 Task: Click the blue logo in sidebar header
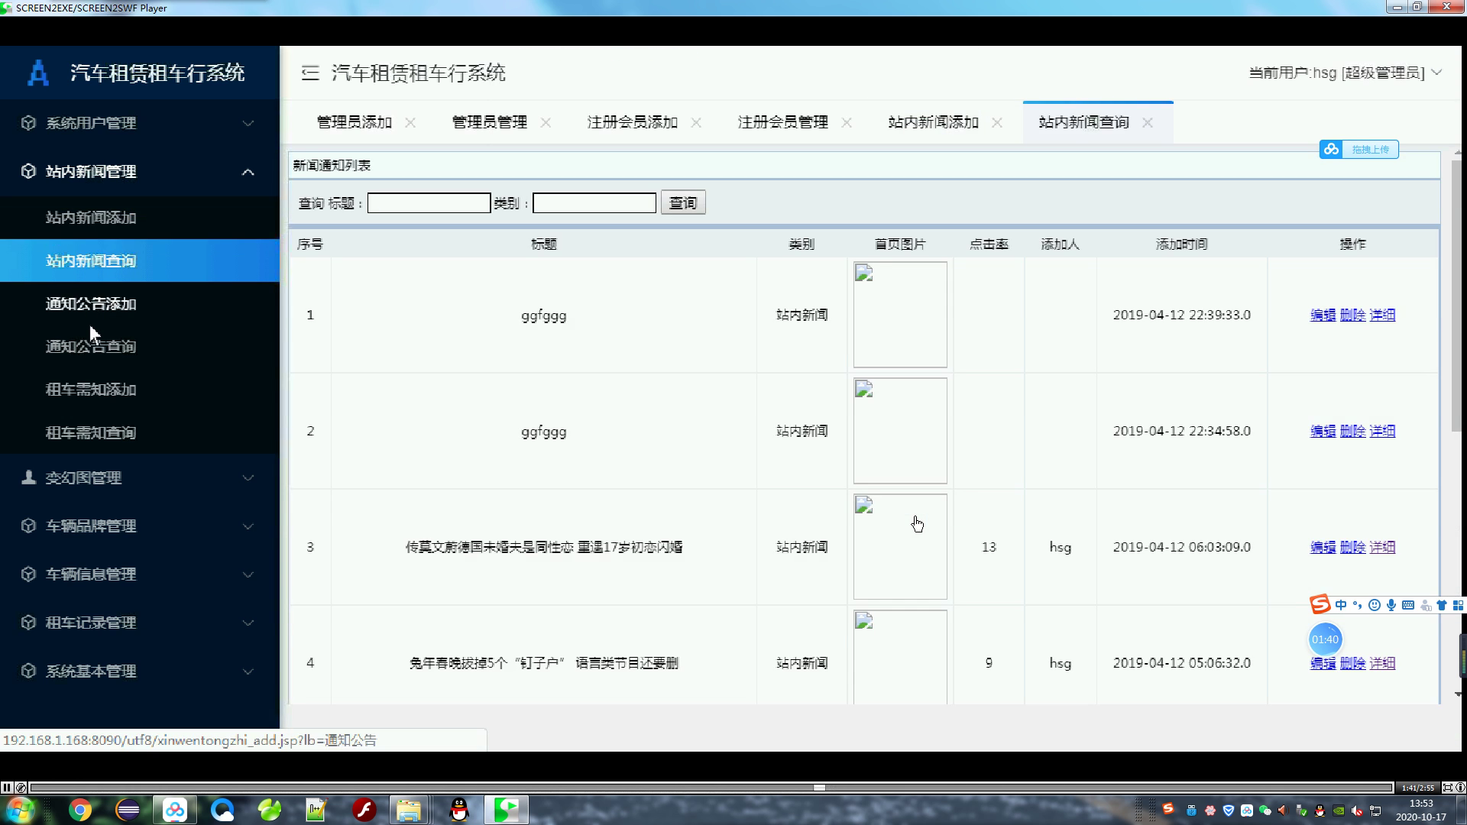[38, 73]
